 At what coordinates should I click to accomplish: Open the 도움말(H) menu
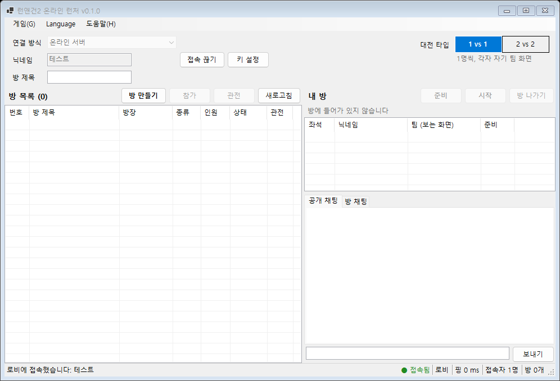pos(101,24)
